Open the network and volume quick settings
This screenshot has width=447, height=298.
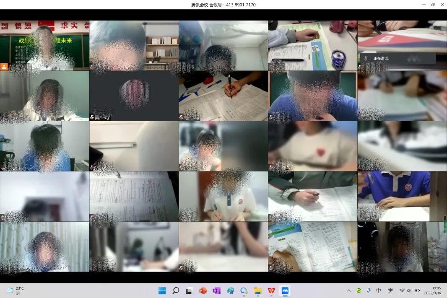click(409, 290)
